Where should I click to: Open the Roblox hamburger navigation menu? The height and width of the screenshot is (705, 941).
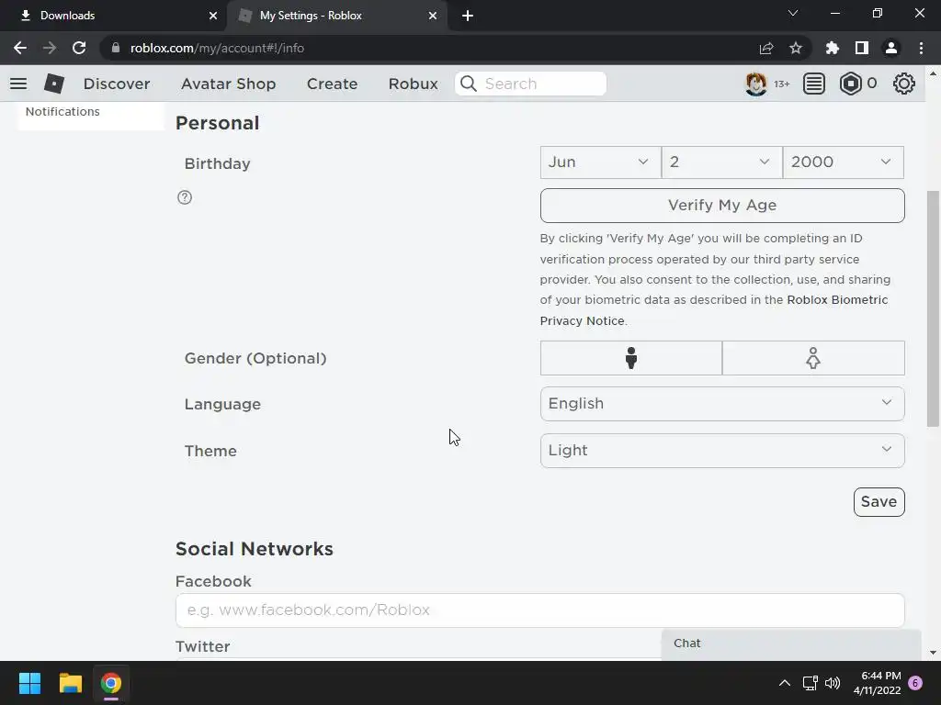(x=18, y=84)
